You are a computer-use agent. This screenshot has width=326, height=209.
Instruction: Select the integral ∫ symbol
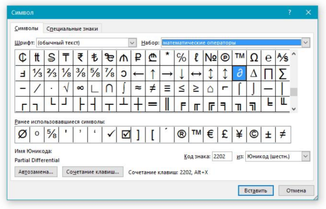124,88
